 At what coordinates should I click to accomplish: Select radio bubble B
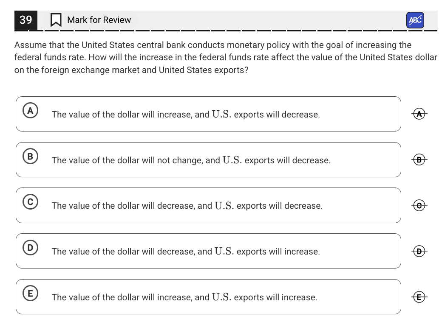[x=30, y=156]
